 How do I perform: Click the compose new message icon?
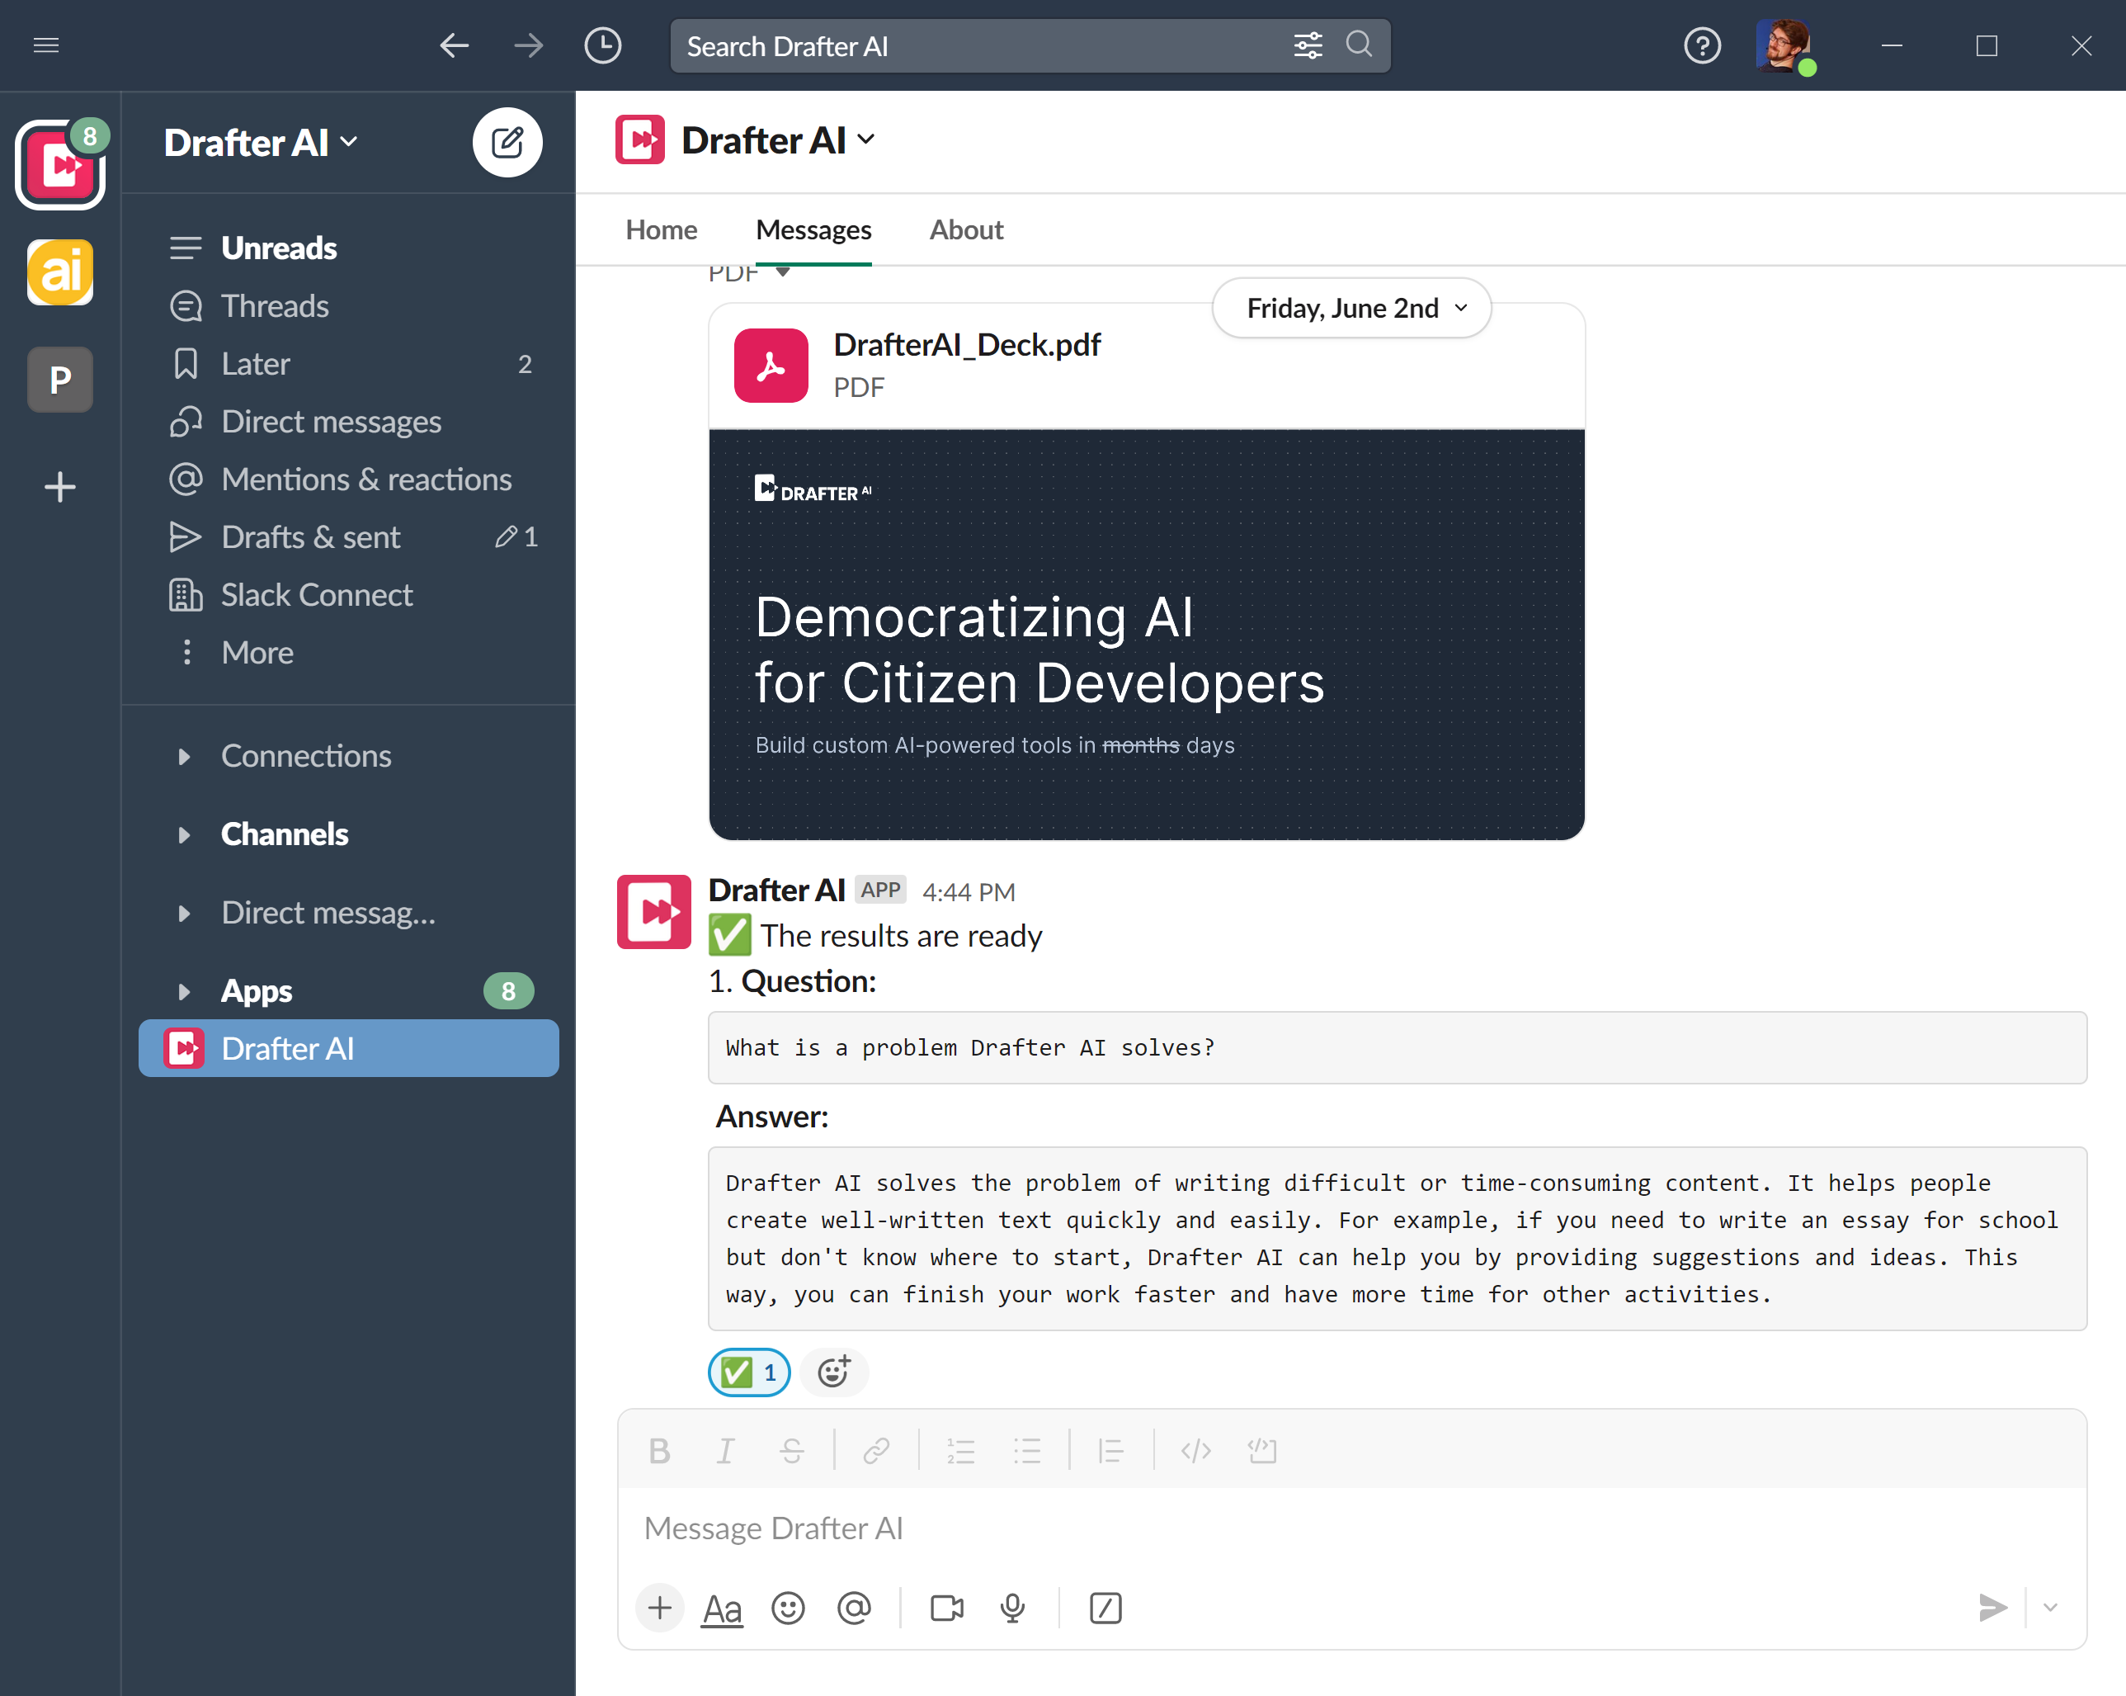tap(507, 142)
